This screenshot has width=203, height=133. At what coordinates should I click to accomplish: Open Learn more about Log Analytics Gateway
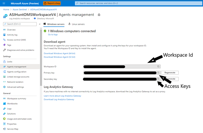(62, 96)
